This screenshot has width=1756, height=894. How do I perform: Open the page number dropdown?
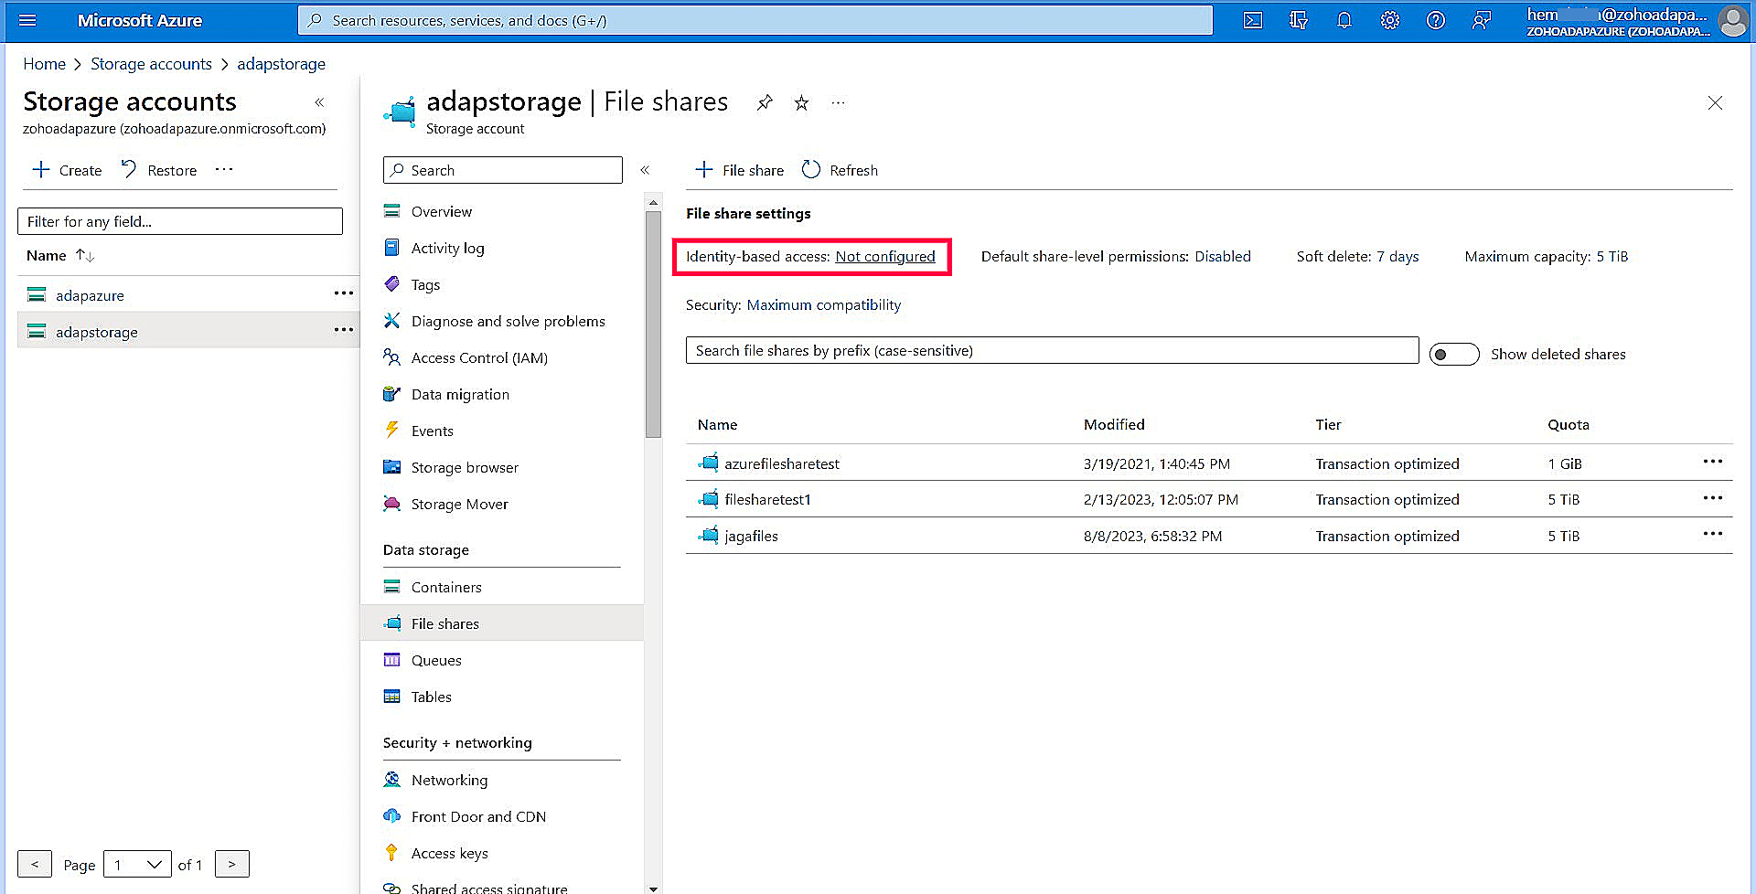pyautogui.click(x=137, y=865)
